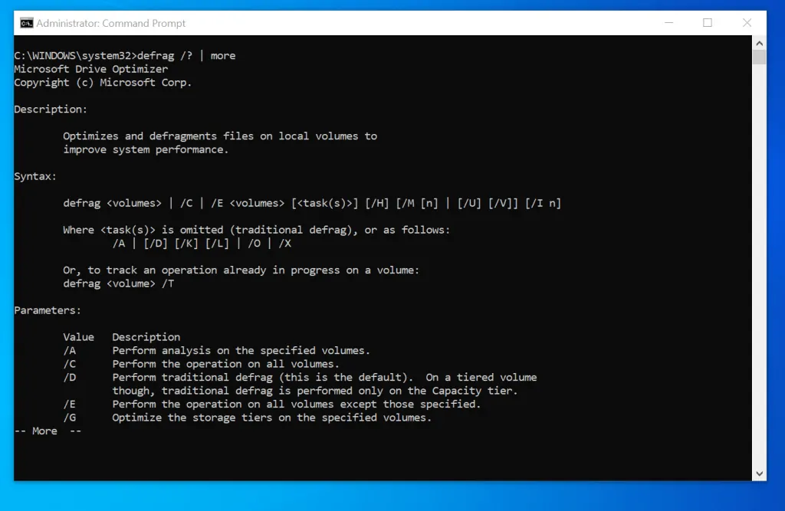Open the Command Prompt system menu icon
The width and height of the screenshot is (785, 511).
pyautogui.click(x=25, y=23)
